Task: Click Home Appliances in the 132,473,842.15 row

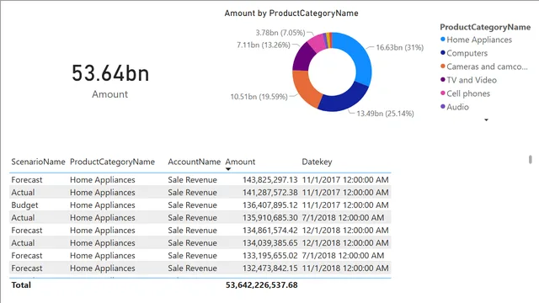Action: point(103,268)
